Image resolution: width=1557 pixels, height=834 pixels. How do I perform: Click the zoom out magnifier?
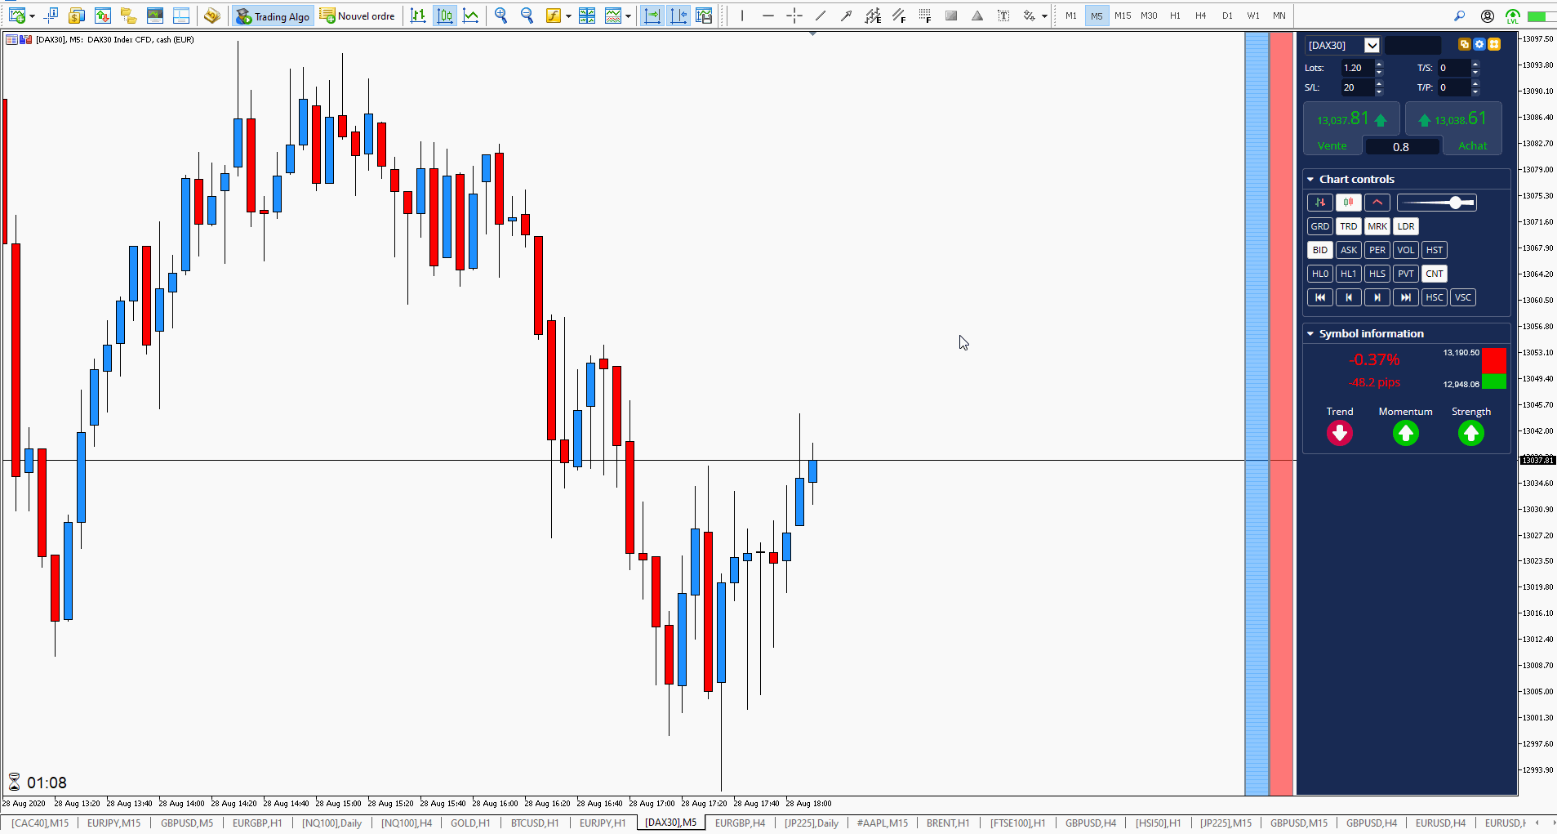click(x=527, y=16)
